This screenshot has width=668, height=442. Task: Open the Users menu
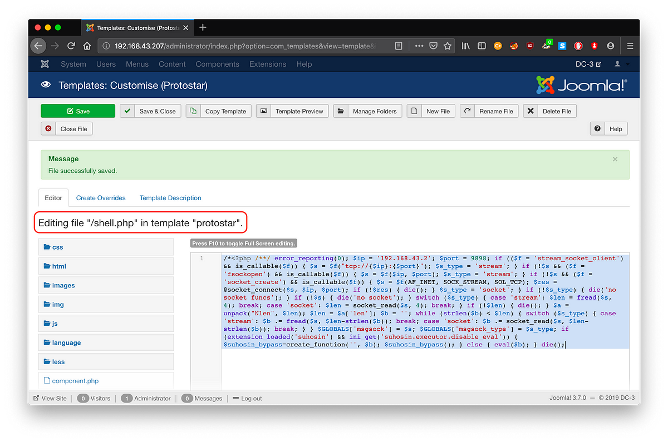106,64
